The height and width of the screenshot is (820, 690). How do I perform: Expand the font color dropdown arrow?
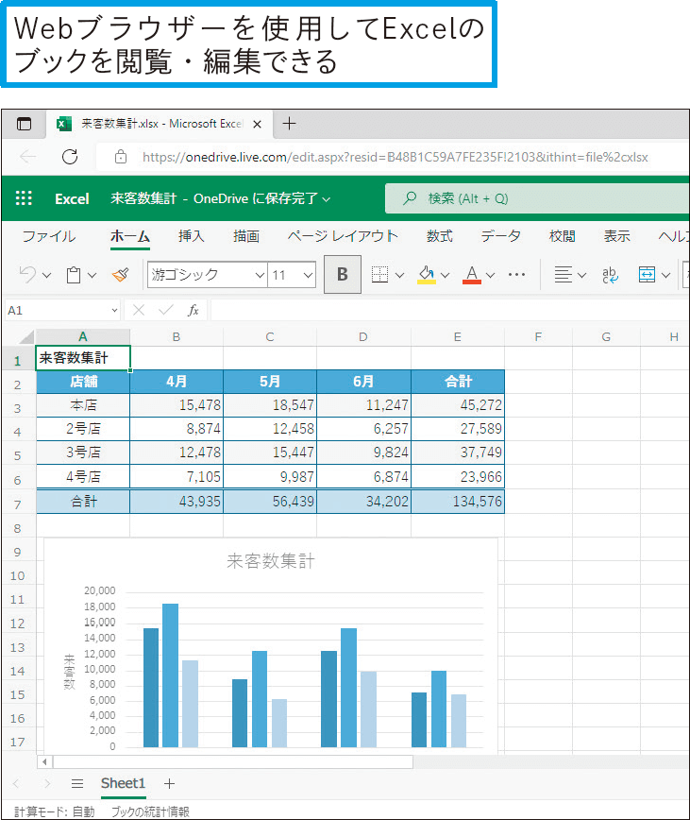[490, 275]
